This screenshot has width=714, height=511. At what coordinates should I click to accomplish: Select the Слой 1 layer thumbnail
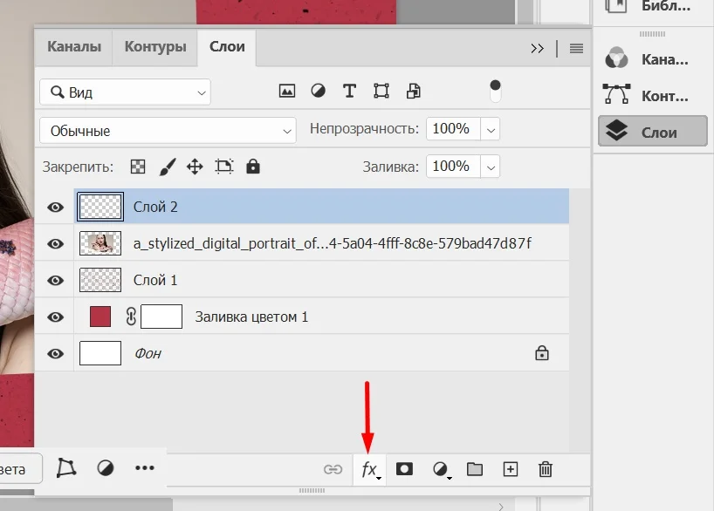pyautogui.click(x=100, y=280)
